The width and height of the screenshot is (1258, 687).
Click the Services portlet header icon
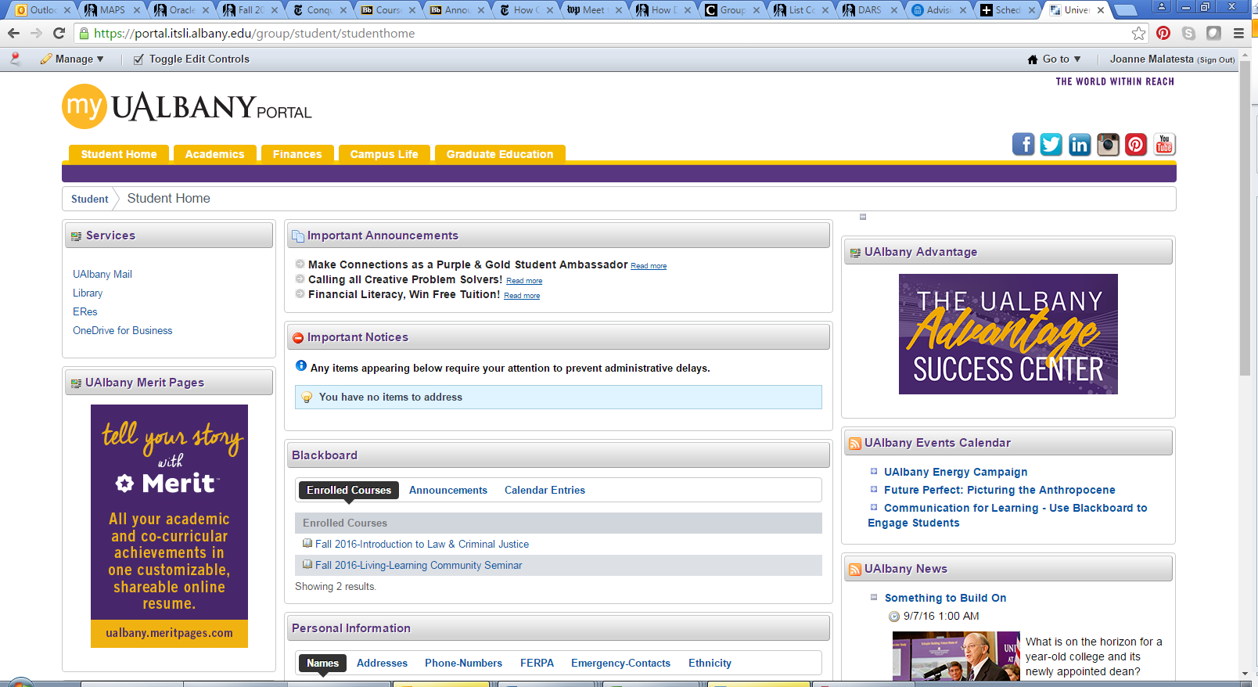[x=77, y=236]
